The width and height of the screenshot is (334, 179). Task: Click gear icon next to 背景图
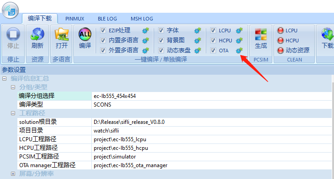[198, 41]
